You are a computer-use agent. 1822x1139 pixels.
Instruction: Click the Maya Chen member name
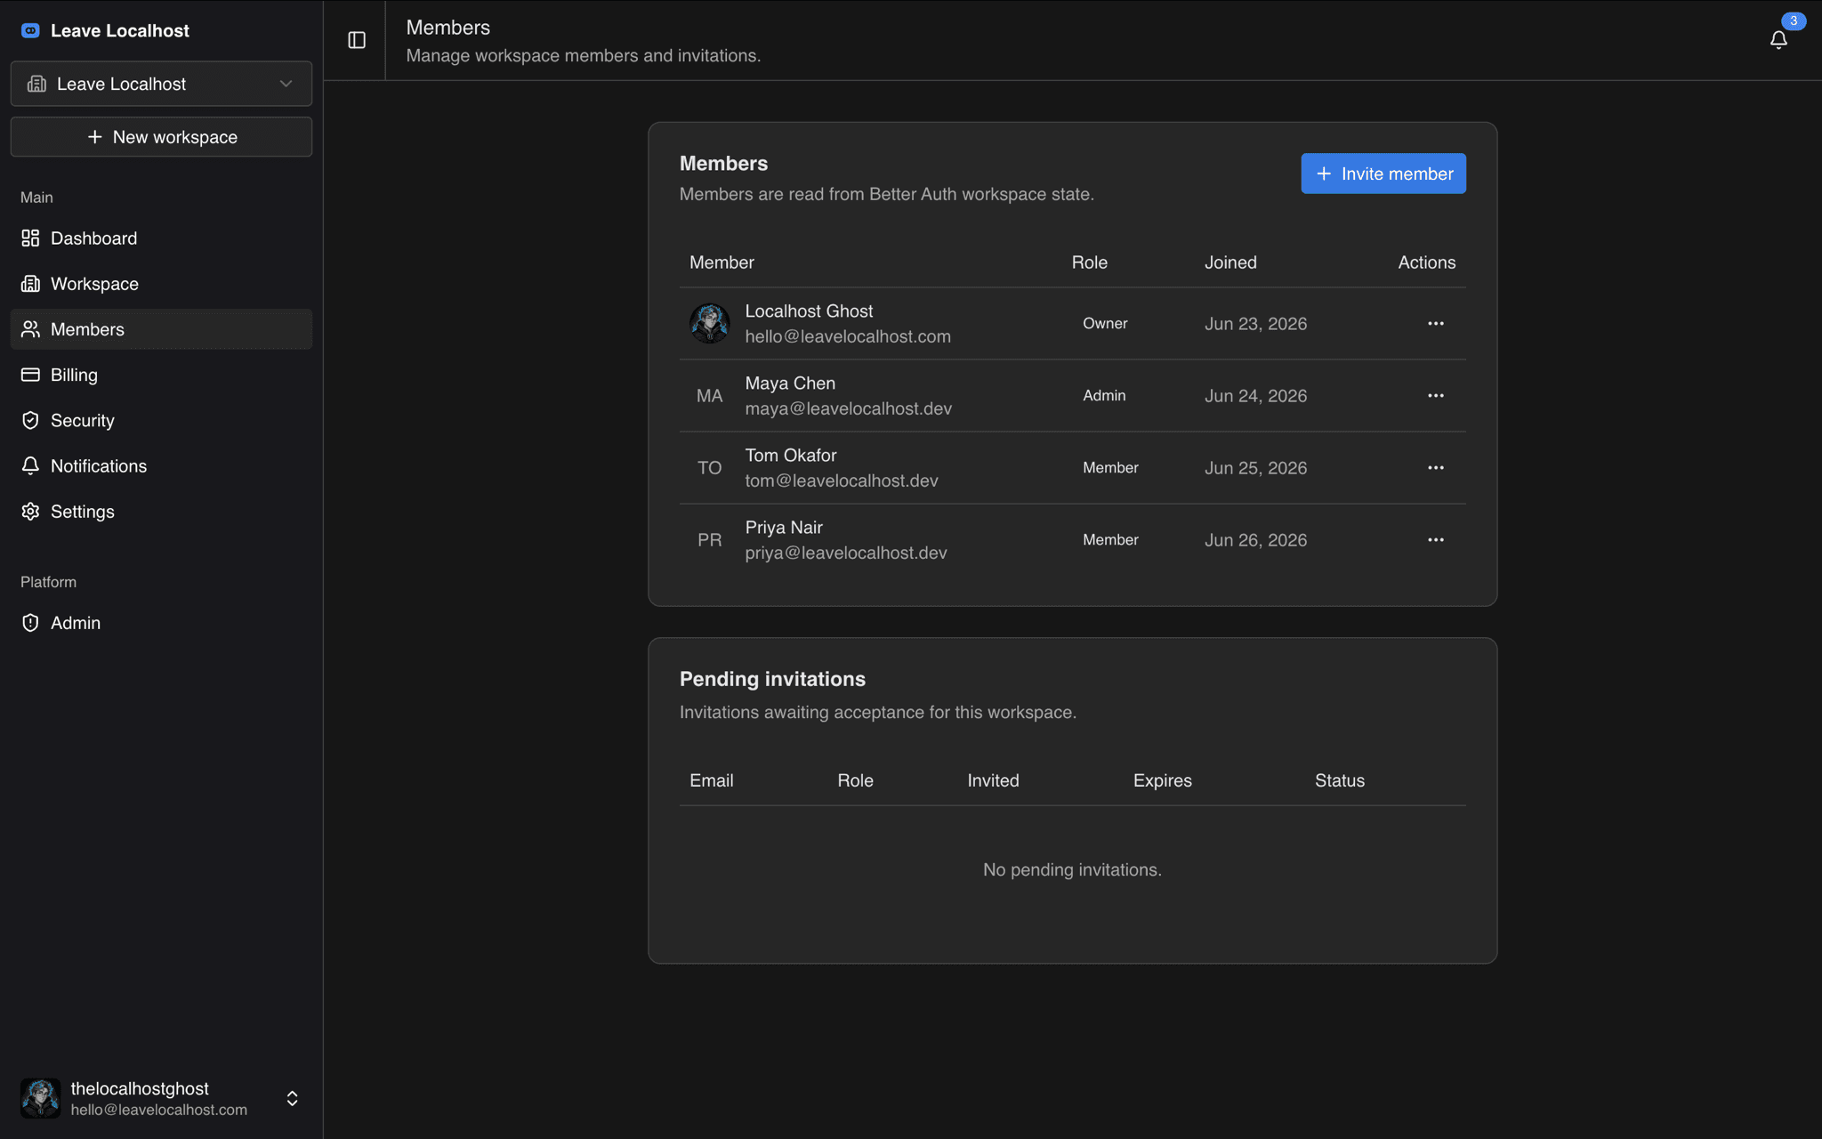(790, 383)
